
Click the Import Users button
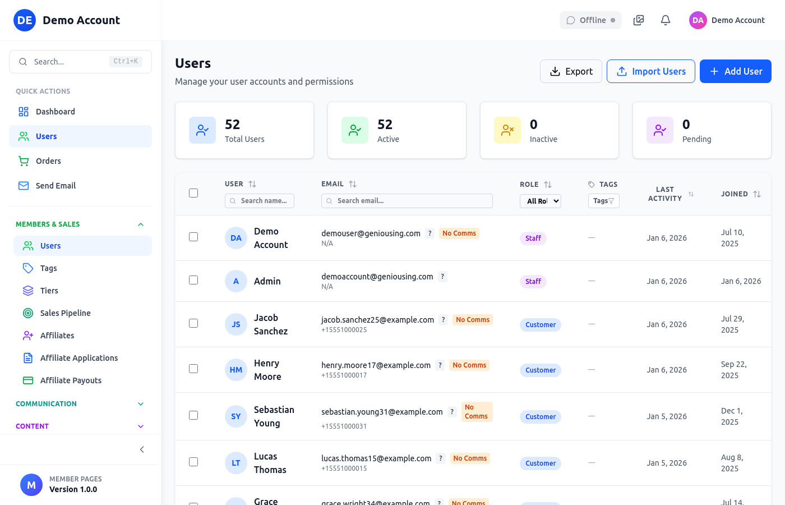pyautogui.click(x=650, y=71)
